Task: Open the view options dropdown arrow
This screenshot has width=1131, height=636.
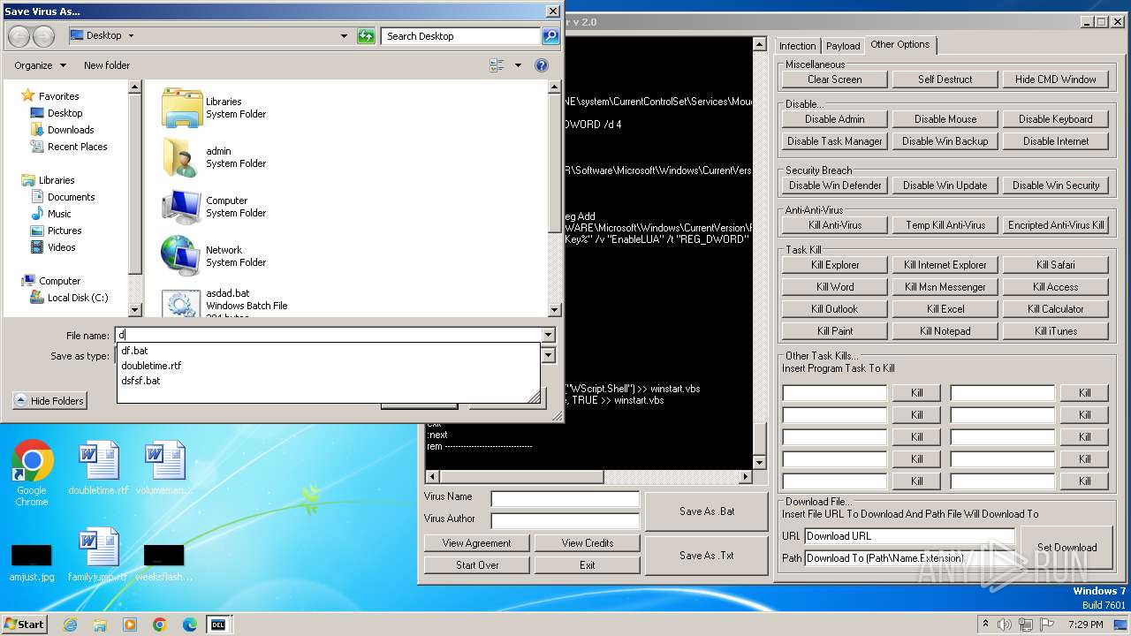Action: (x=518, y=65)
